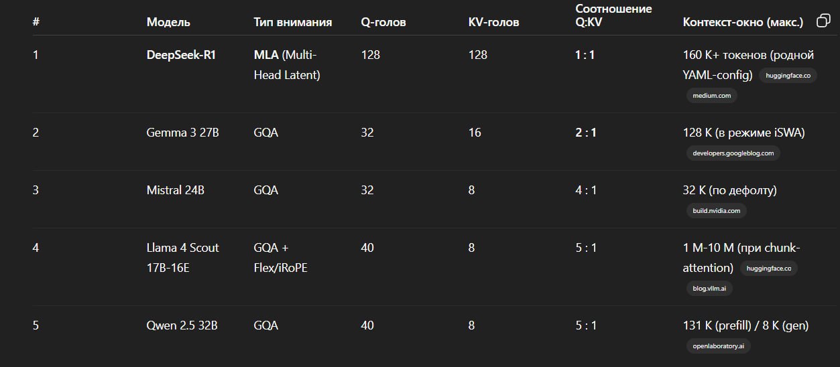Click the Q-голов column header
The width and height of the screenshot is (840, 367).
(x=383, y=22)
